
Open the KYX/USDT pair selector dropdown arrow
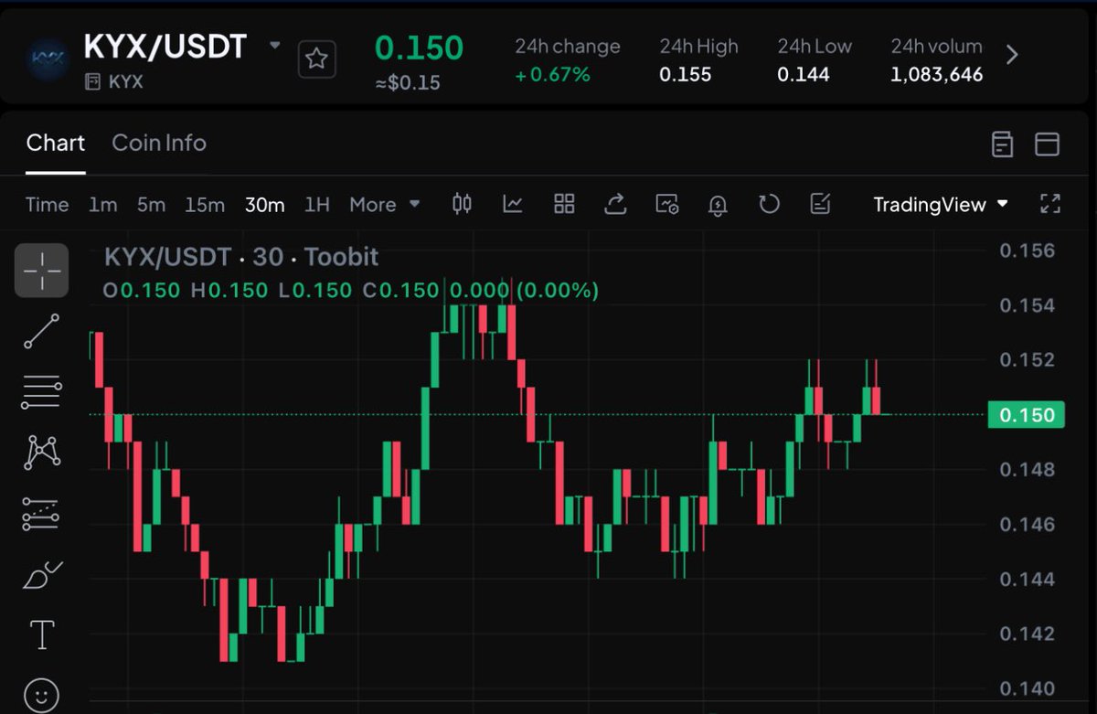coord(274,45)
